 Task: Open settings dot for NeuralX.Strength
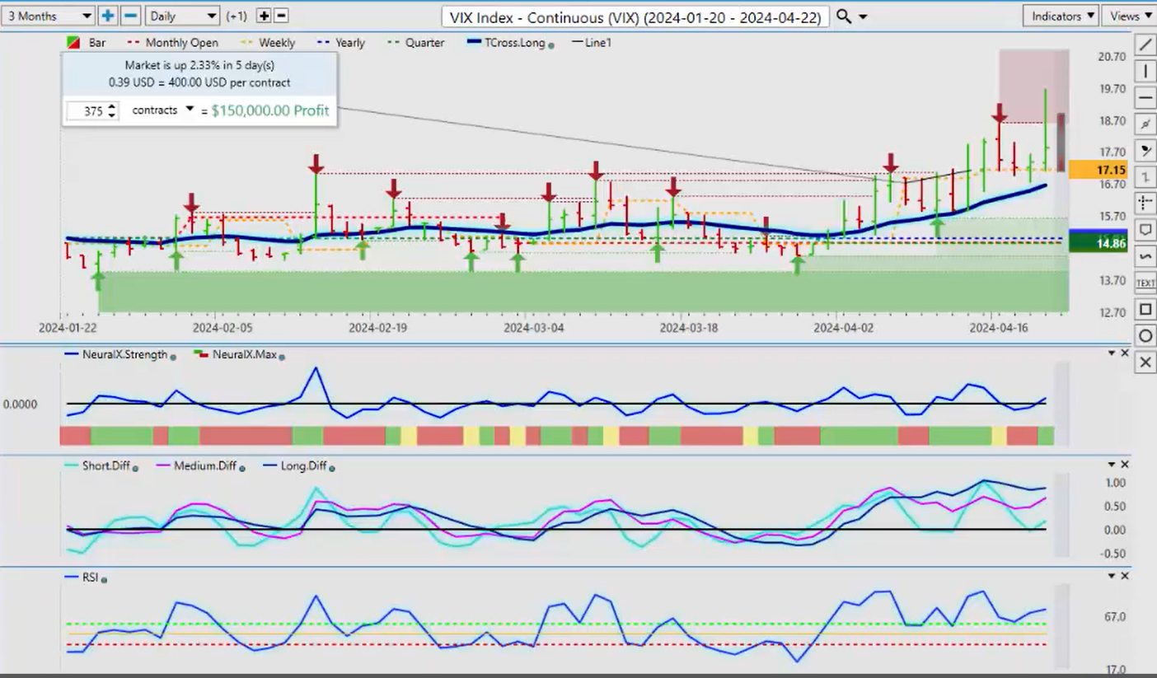[x=174, y=356]
